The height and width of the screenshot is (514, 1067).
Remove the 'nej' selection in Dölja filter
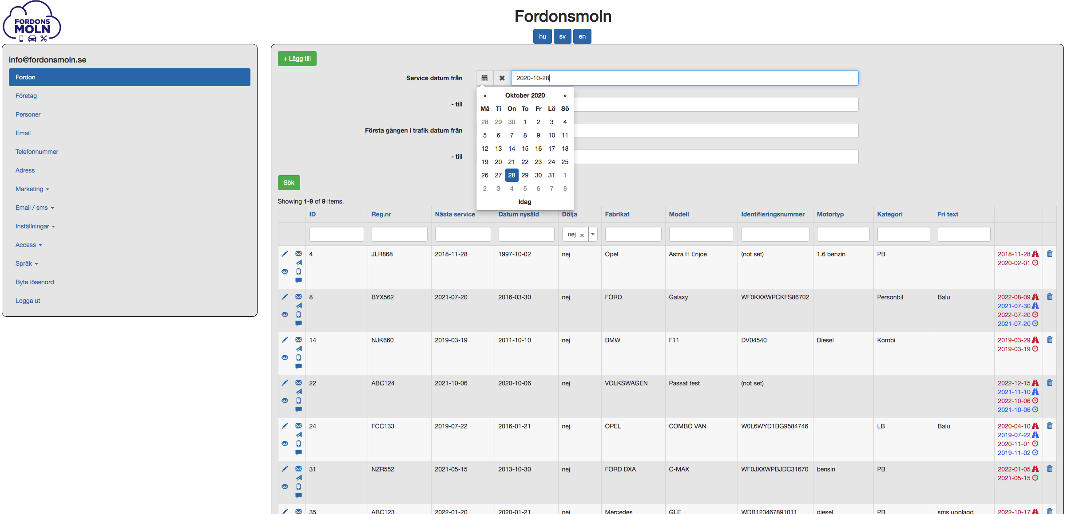[582, 235]
